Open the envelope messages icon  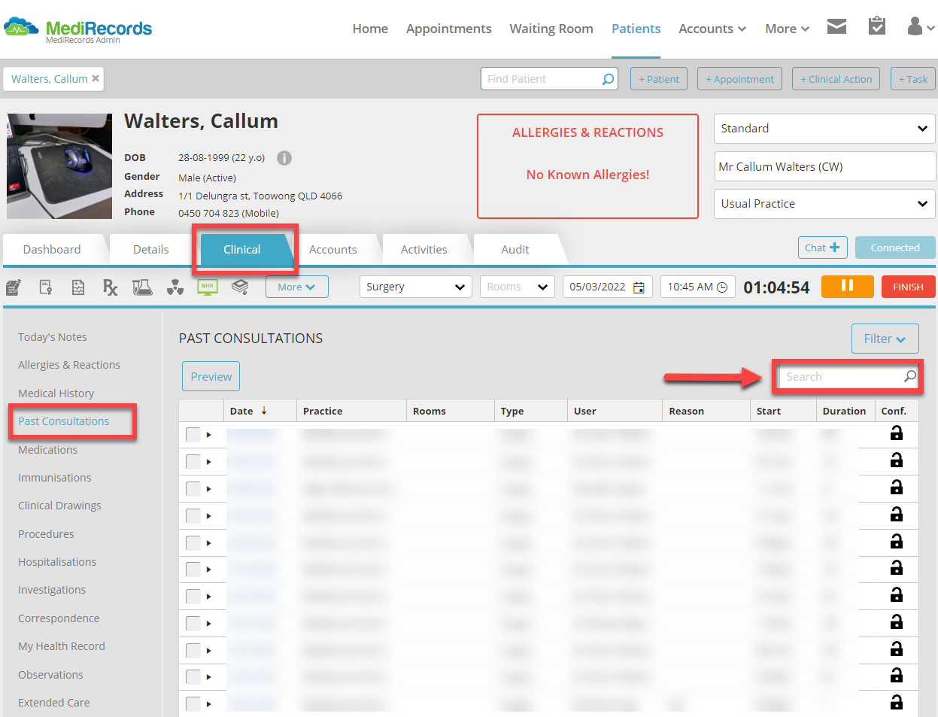836,27
